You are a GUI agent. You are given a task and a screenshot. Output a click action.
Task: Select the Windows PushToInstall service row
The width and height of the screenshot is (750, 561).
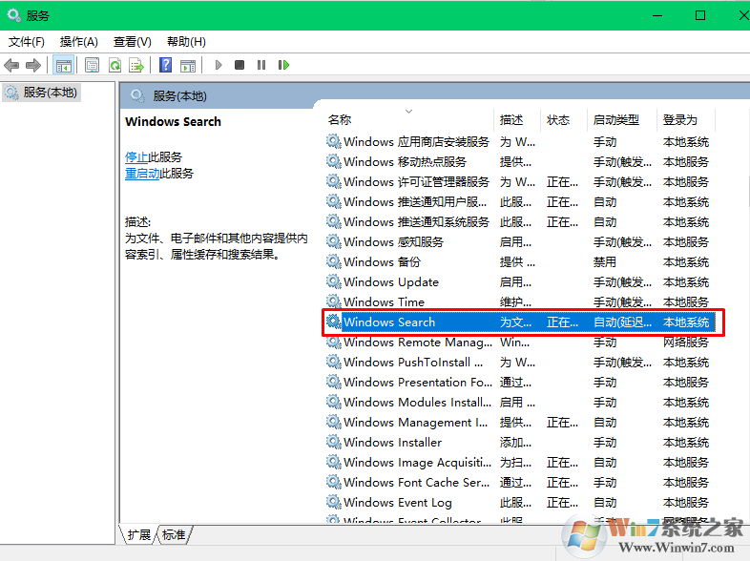pyautogui.click(x=520, y=362)
